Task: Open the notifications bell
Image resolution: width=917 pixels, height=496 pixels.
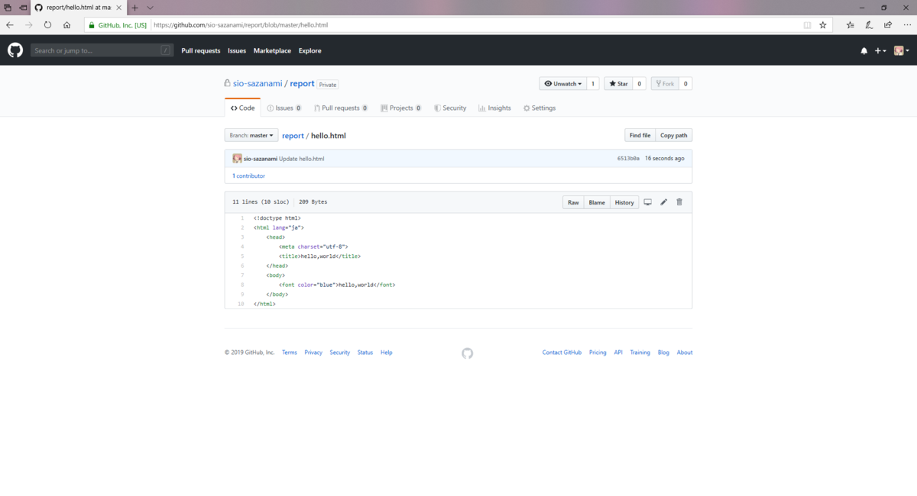Action: [864, 51]
